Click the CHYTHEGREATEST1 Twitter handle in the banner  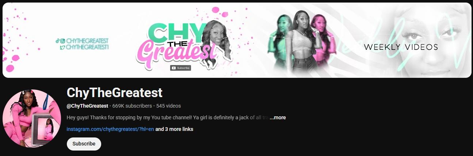pos(88,47)
